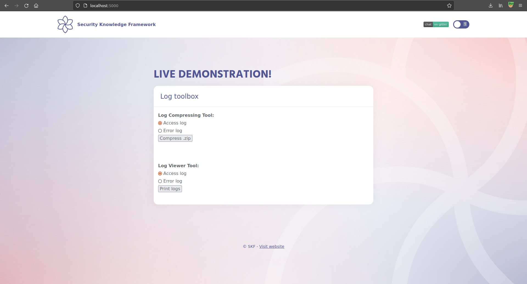Select Access log in Viewer Tool
This screenshot has height=284, width=527.
click(x=160, y=174)
